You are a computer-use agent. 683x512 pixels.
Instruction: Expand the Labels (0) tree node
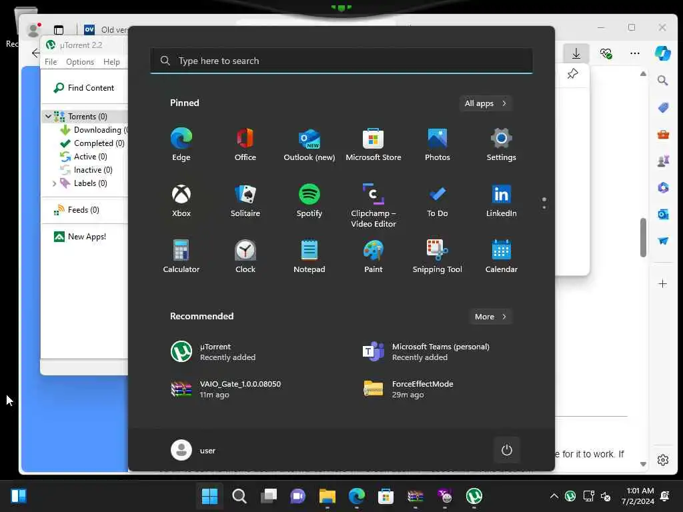(x=55, y=183)
